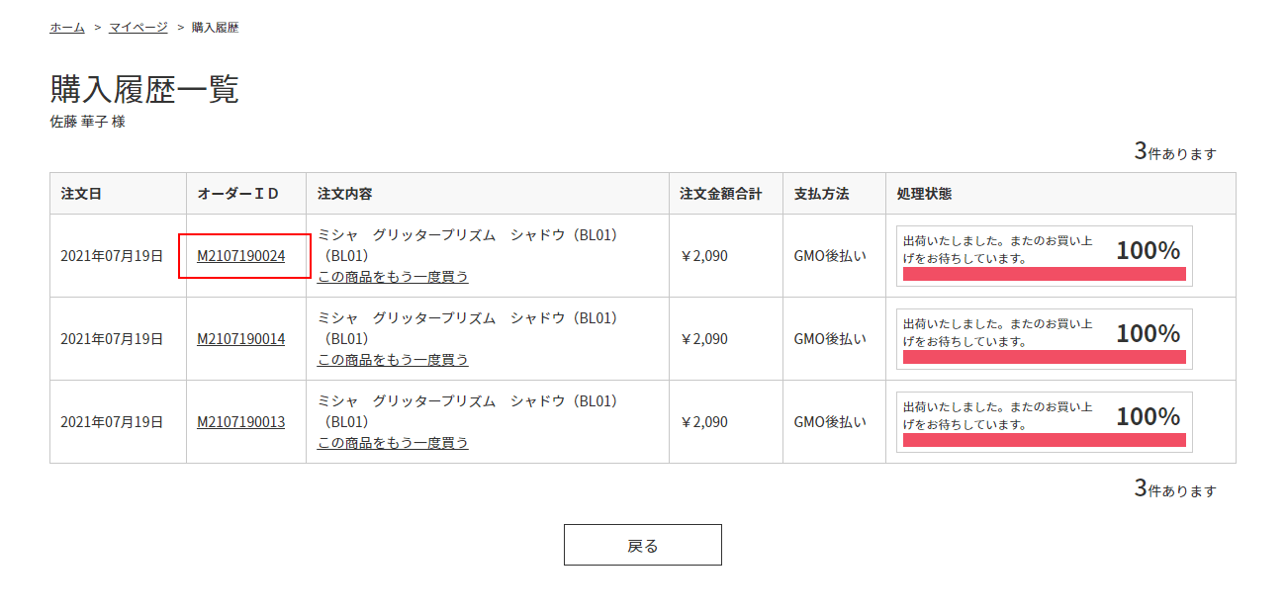
Task: Click the red progress bar for order M2107190024
Action: (1044, 274)
